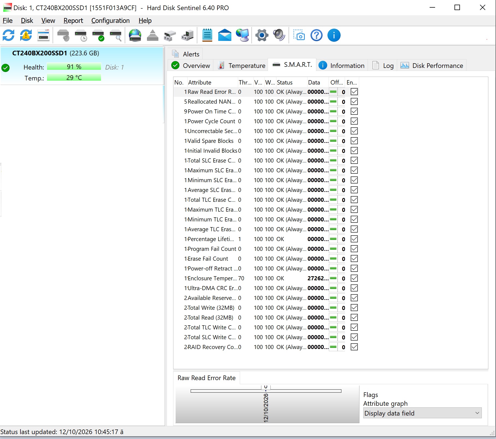This screenshot has height=439, width=496.
Task: Click the speaker sound icon
Action: pyautogui.click(x=279, y=35)
